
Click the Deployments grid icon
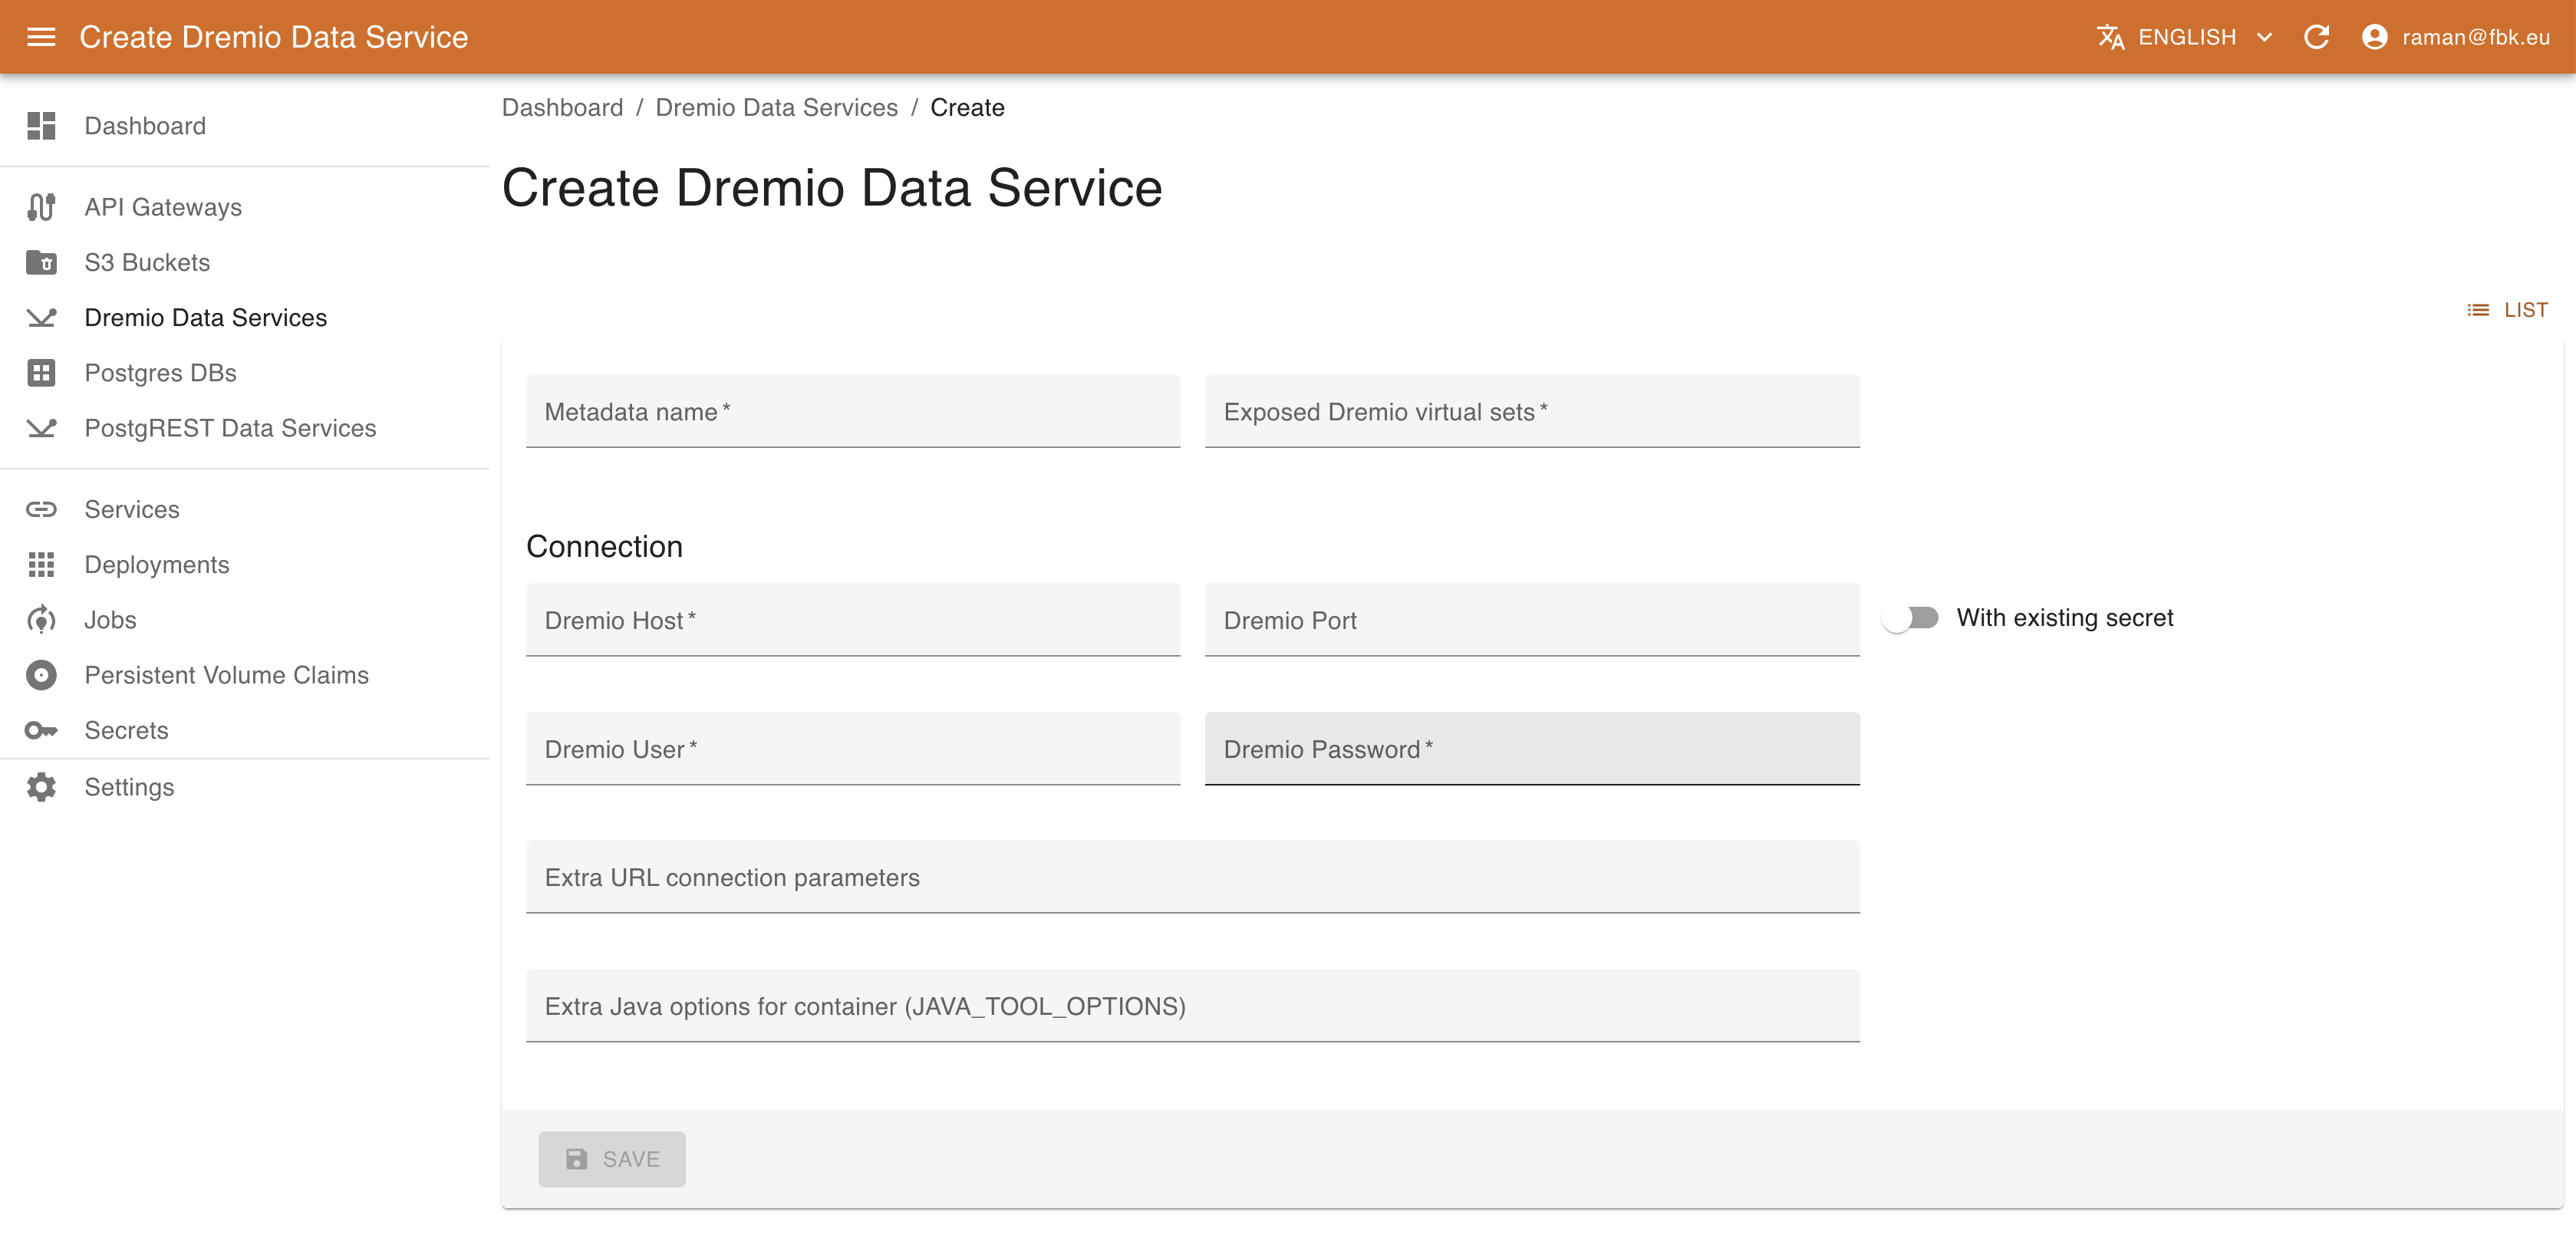click(41, 564)
